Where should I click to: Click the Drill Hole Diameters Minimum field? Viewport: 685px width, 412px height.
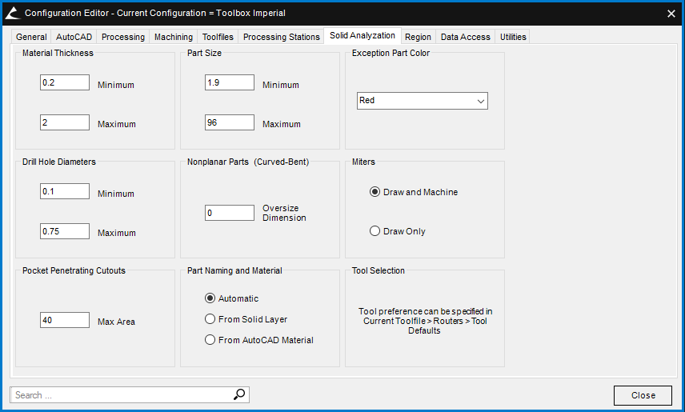click(65, 191)
